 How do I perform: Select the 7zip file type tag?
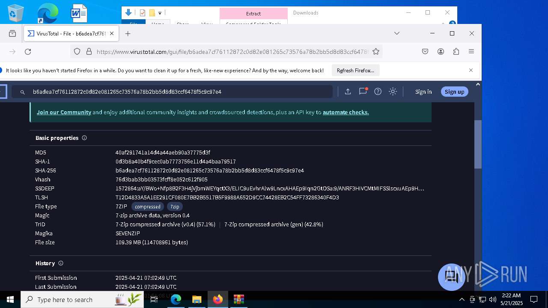pos(175,207)
